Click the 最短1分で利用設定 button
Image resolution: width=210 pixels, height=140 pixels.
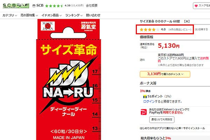pos(162,119)
